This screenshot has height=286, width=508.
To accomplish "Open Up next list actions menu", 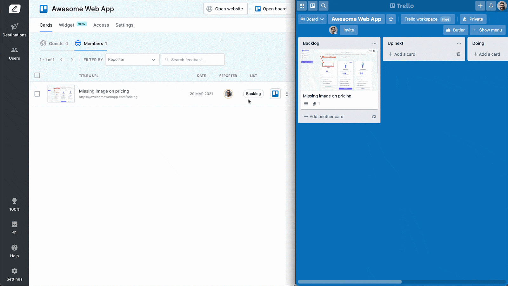I will [459, 43].
